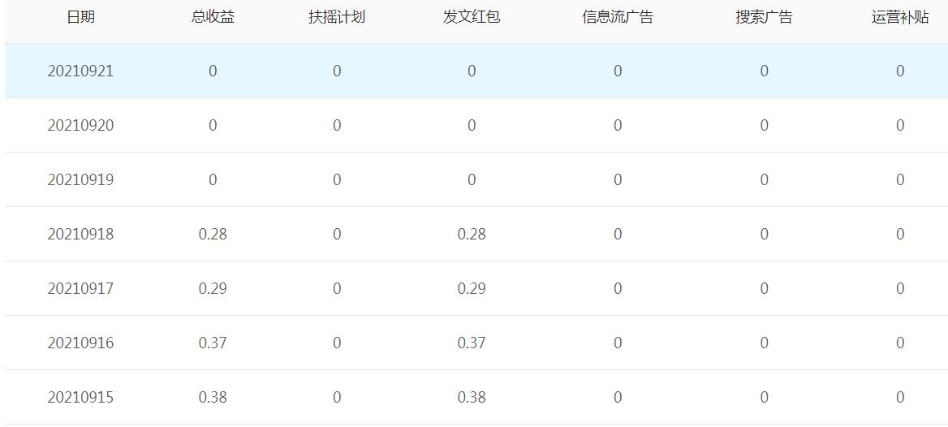This screenshot has height=427, width=948.
Task: Click 总收益 value 0.29 for 20210917
Action: click(x=213, y=289)
